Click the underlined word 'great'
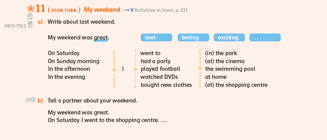The image size is (327, 140). pos(101,38)
